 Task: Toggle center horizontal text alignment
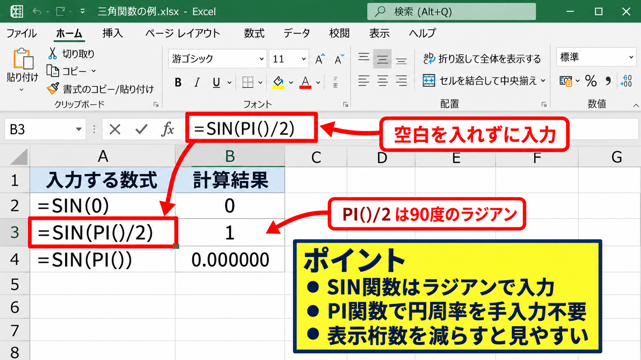(x=382, y=81)
